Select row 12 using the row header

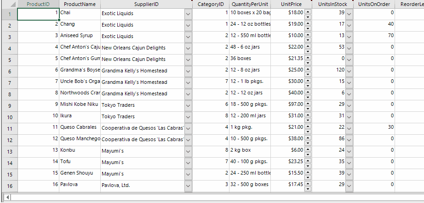[x=9, y=140]
